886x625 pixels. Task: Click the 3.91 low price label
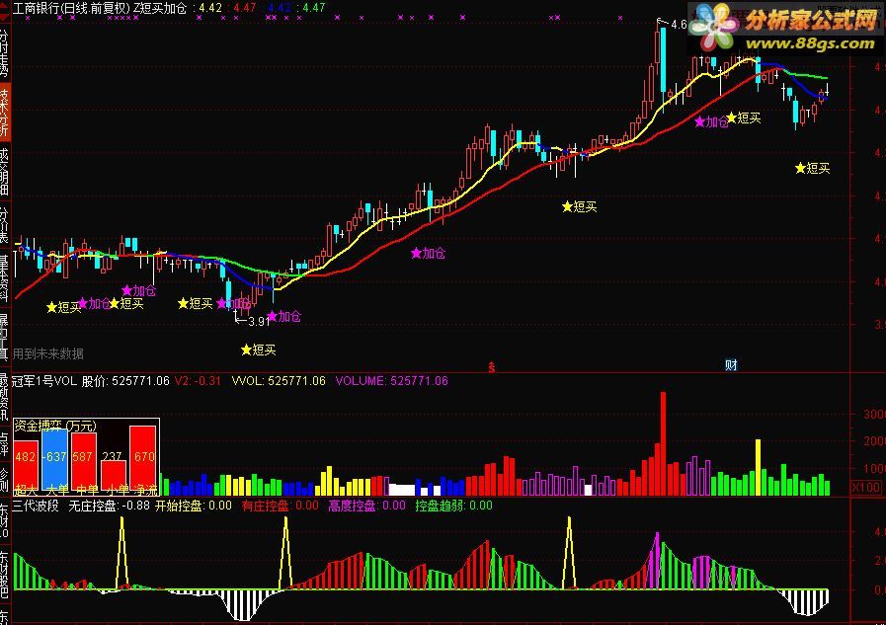click(259, 322)
